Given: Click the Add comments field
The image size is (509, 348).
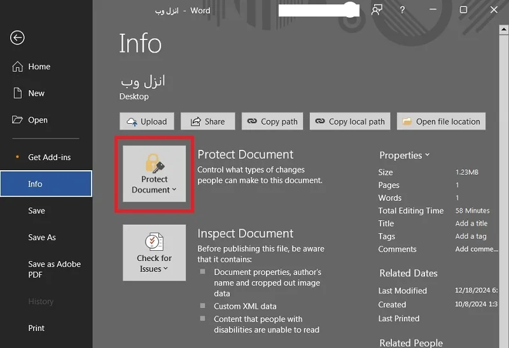Looking at the screenshot, I should click(477, 249).
